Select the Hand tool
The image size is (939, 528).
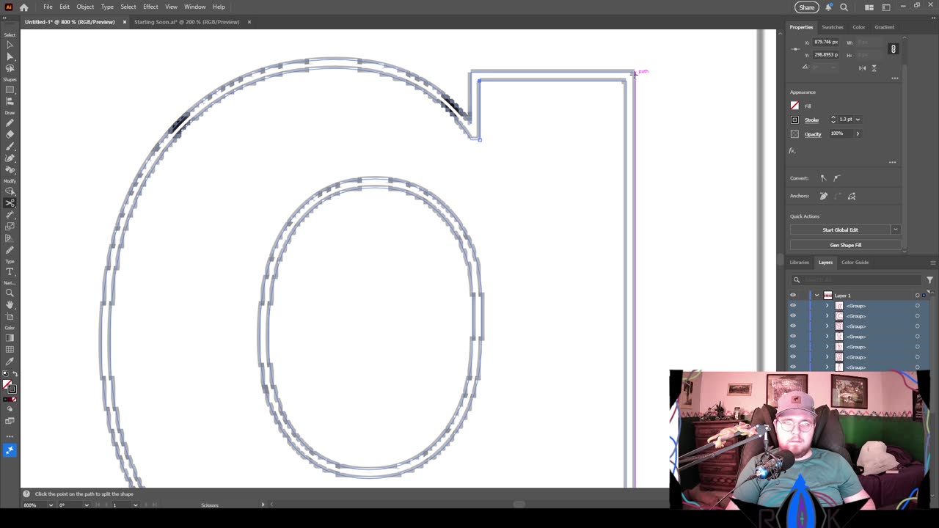(x=10, y=304)
